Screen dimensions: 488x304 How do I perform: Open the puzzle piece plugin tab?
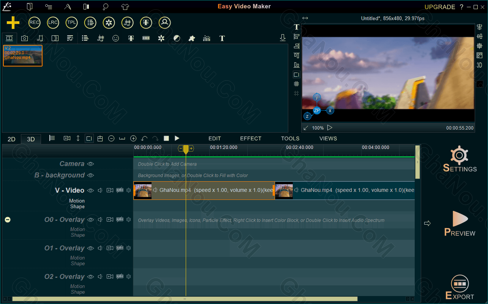click(x=192, y=38)
